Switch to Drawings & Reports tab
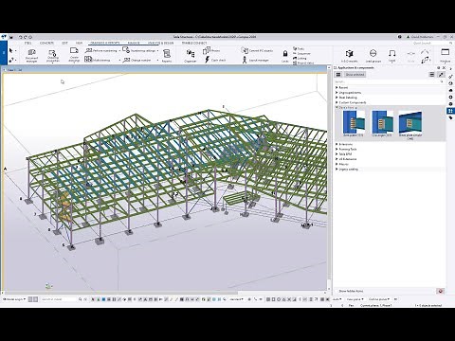The width and height of the screenshot is (455, 341). (104, 43)
